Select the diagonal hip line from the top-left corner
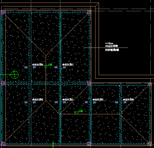This screenshot has width=154, height=148. [x=26, y=35]
